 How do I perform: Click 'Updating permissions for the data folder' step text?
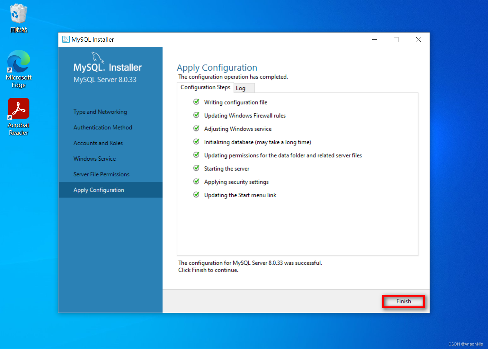(x=283, y=155)
